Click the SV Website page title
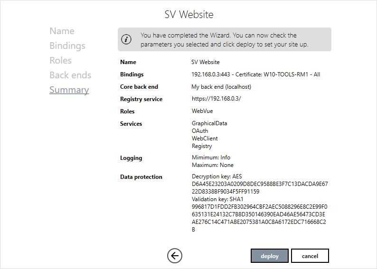 (189, 15)
